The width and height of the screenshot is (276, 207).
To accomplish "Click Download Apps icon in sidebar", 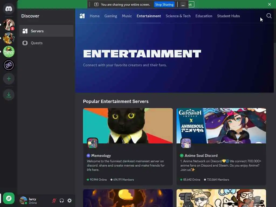I will (9, 95).
